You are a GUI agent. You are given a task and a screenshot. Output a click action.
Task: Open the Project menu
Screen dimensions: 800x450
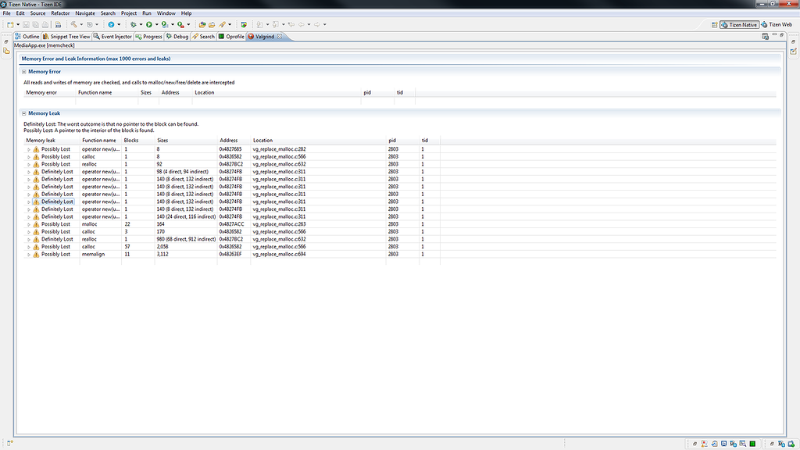coord(129,13)
